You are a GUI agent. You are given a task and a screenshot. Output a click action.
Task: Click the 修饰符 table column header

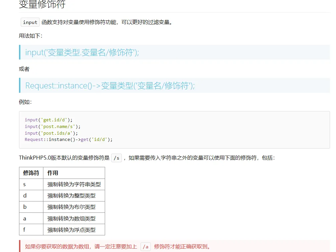tap(31, 173)
